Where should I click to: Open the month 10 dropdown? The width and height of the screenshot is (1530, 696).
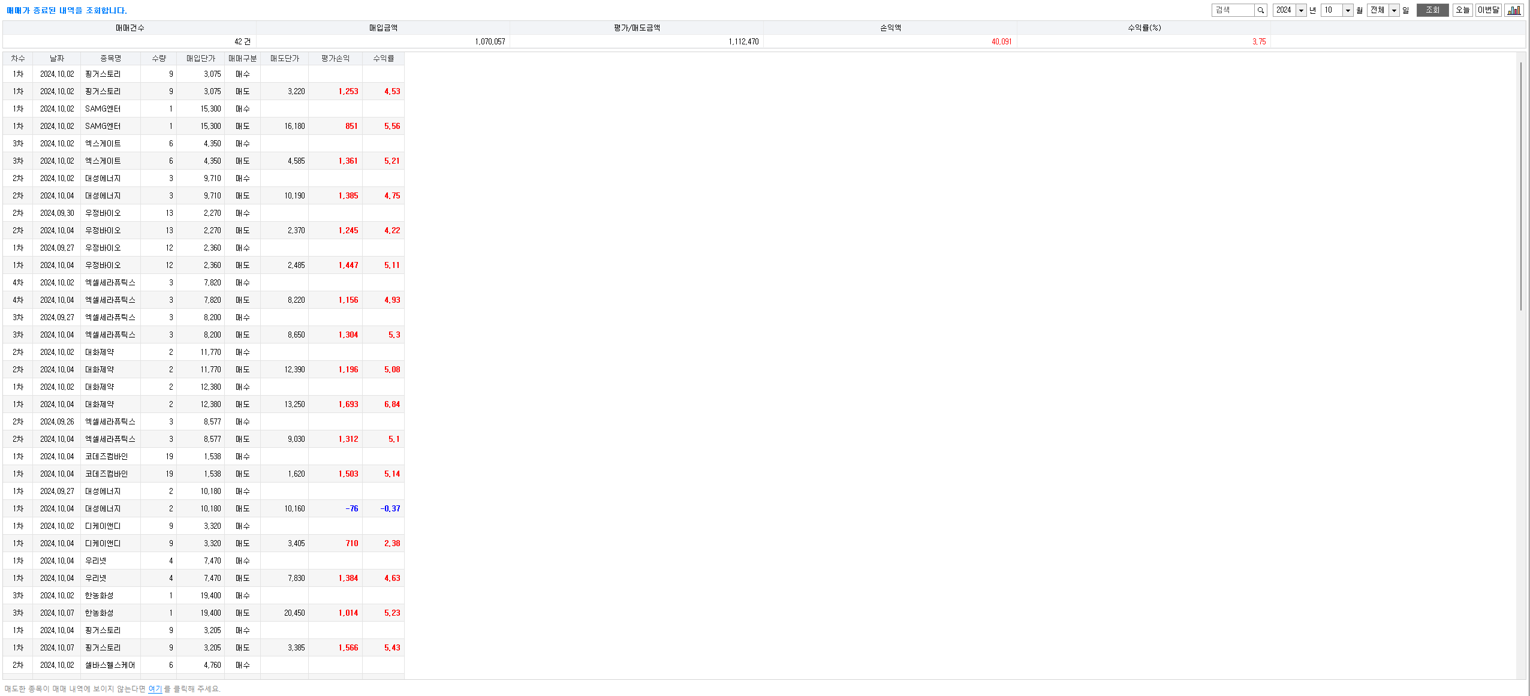(1347, 10)
